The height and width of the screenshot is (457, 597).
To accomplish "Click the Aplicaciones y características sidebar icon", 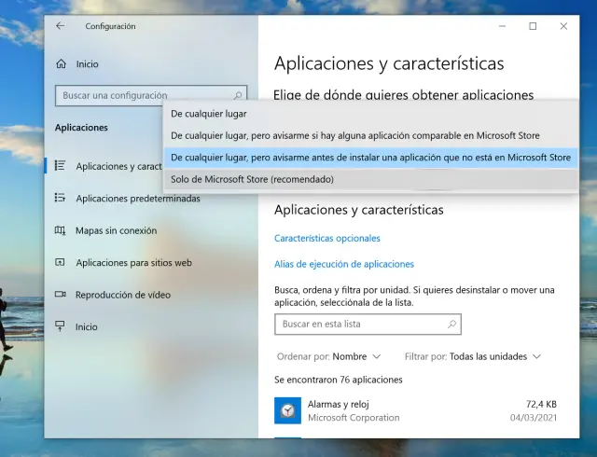I will (x=60, y=166).
